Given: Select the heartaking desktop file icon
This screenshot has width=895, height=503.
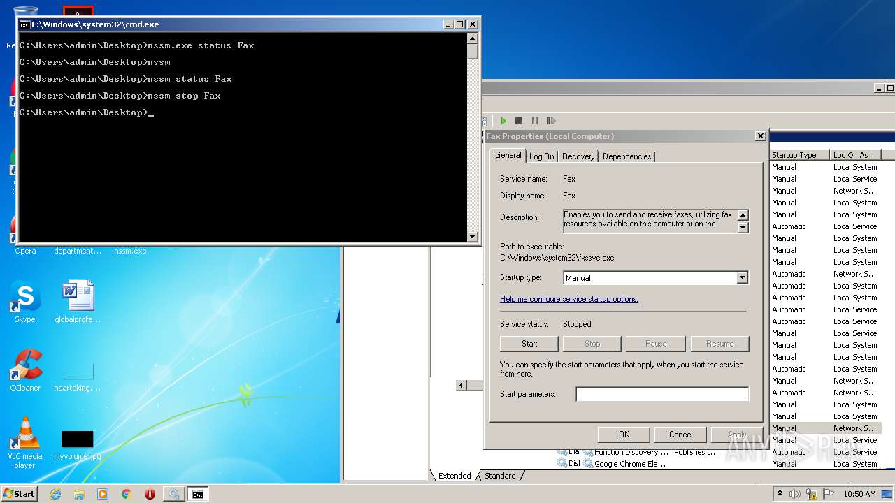Looking at the screenshot, I should (78, 377).
